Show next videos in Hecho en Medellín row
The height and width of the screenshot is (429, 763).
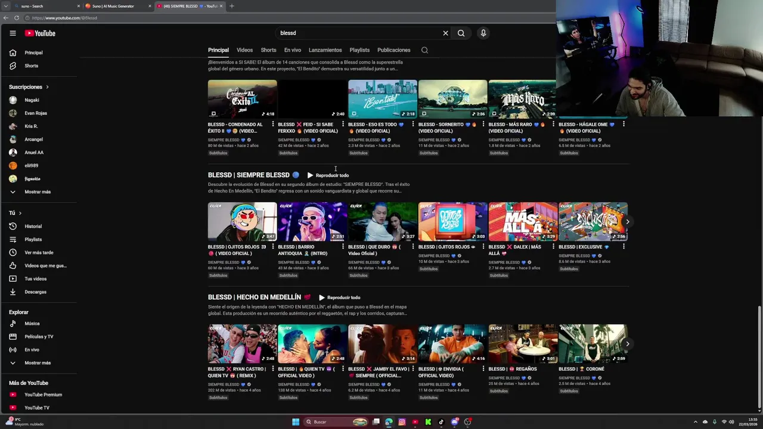[x=627, y=344]
